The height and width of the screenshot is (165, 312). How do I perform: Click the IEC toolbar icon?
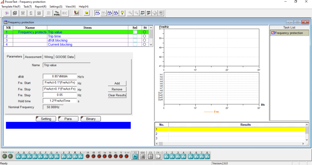[65, 13]
